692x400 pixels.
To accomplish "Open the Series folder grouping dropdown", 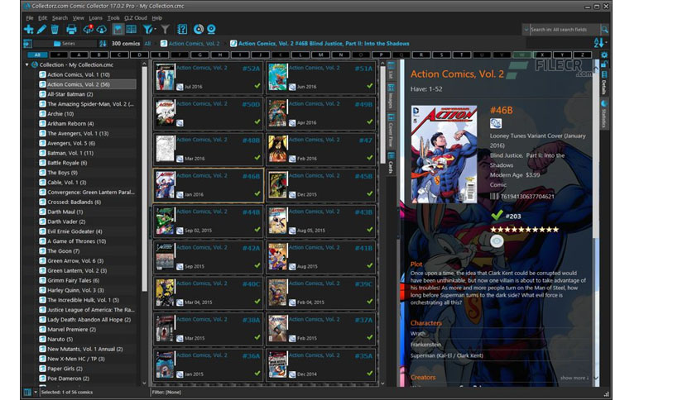I will [65, 44].
